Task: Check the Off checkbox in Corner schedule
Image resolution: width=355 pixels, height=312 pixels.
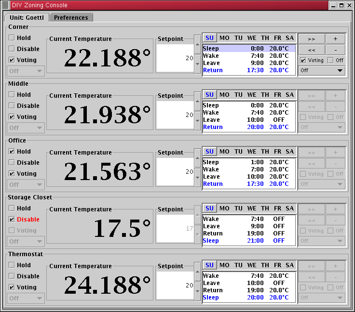Action: pyautogui.click(x=330, y=60)
